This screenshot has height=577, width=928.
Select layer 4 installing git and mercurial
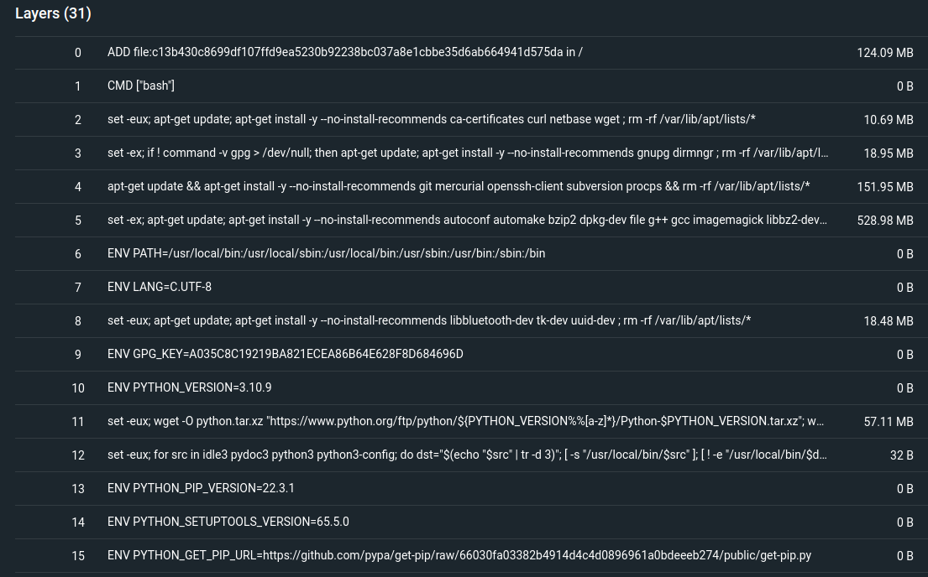(459, 186)
